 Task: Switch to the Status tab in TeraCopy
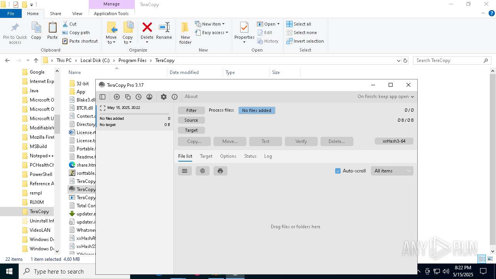[250, 156]
